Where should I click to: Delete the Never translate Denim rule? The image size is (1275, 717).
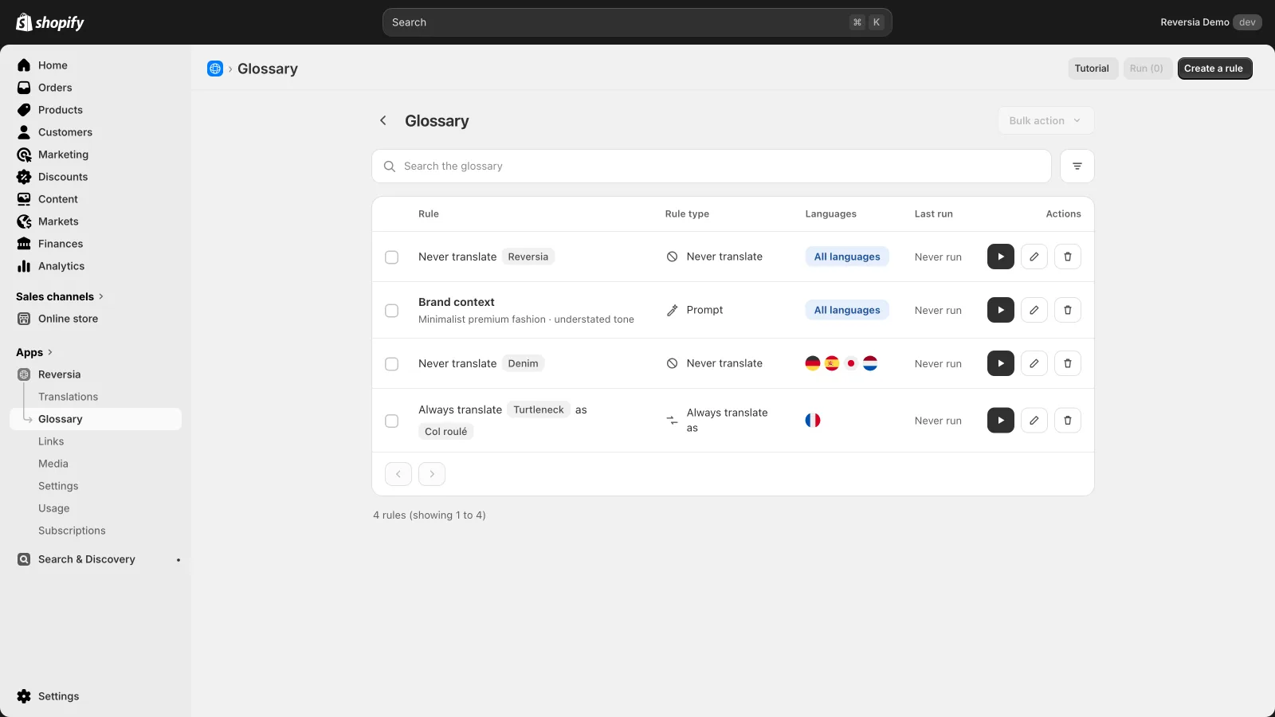1068,363
